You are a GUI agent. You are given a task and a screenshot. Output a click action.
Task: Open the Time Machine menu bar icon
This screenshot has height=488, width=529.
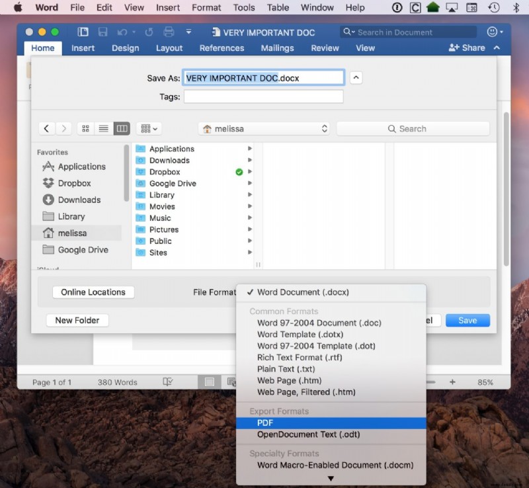point(493,7)
